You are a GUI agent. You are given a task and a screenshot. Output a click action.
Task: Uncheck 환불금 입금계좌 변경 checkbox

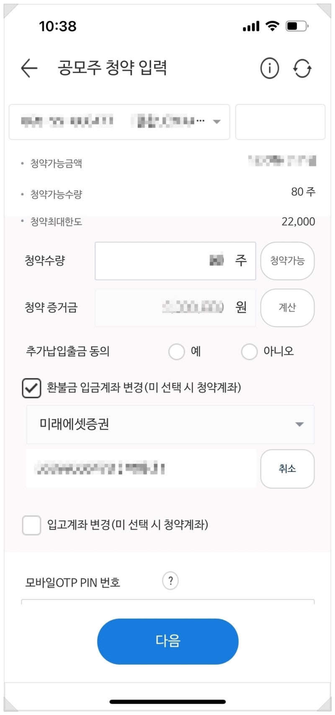click(31, 388)
